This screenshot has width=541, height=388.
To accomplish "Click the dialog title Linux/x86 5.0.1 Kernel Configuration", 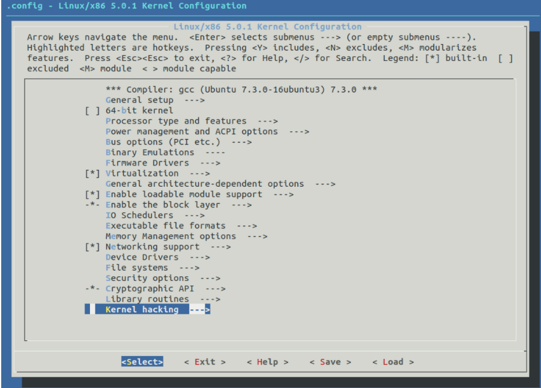I will tap(267, 27).
